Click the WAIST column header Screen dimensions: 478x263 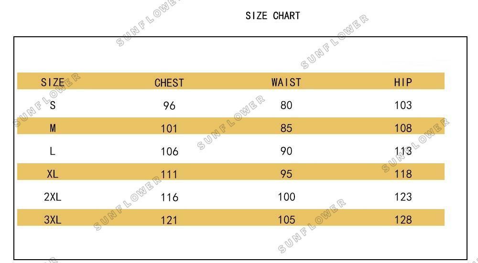(x=286, y=82)
